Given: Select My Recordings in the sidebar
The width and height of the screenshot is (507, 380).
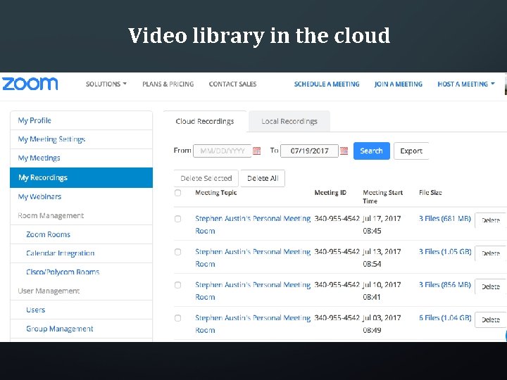Looking at the screenshot, I should (x=81, y=177).
